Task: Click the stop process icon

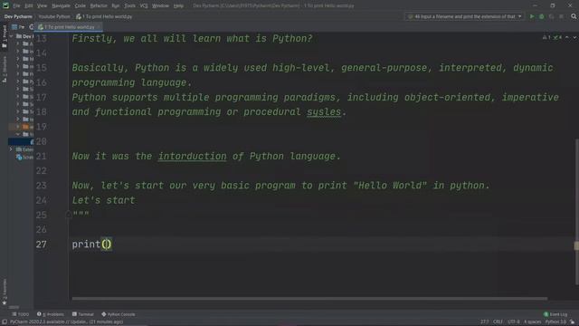Action: pyautogui.click(x=561, y=16)
